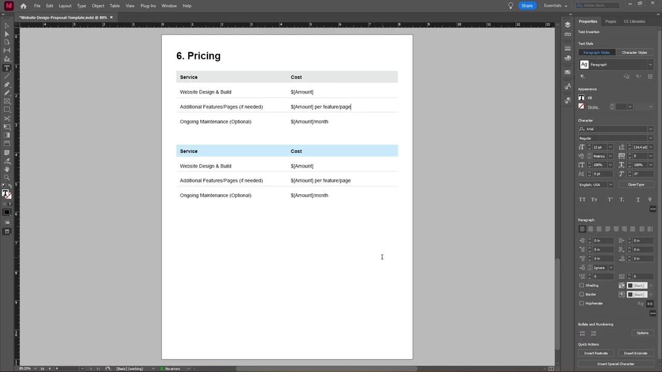Switch to the Character Styles tab

tap(635, 52)
